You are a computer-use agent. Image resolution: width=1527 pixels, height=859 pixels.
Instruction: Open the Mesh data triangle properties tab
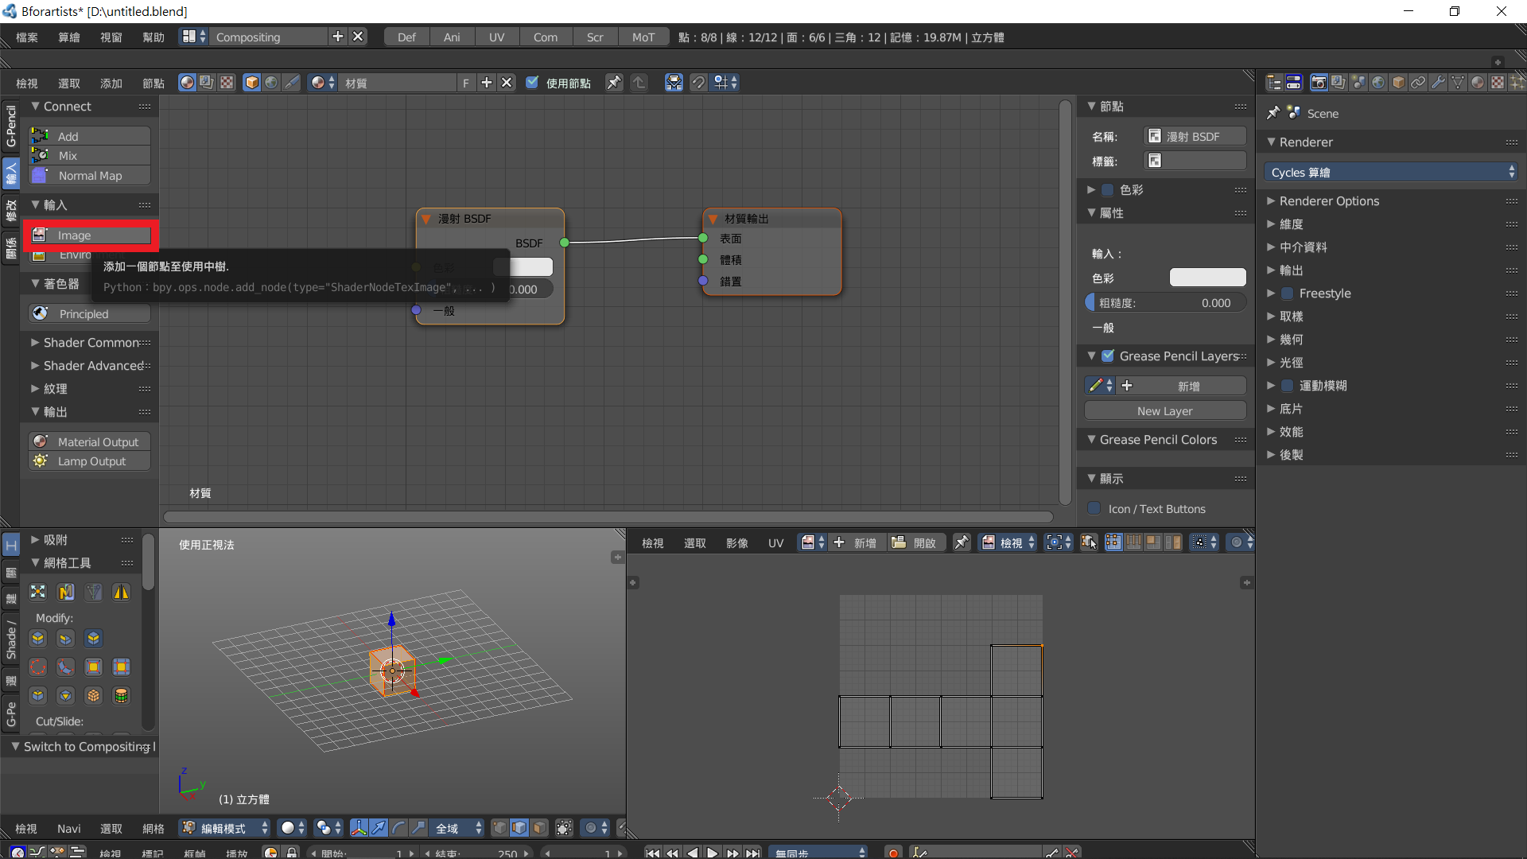1458,83
